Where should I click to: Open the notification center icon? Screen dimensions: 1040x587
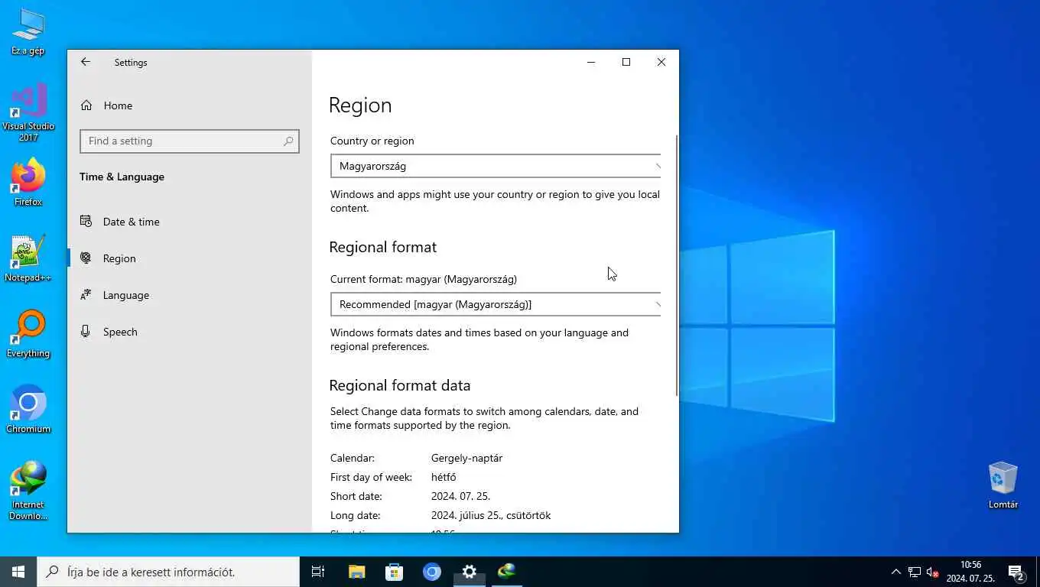1016,572
